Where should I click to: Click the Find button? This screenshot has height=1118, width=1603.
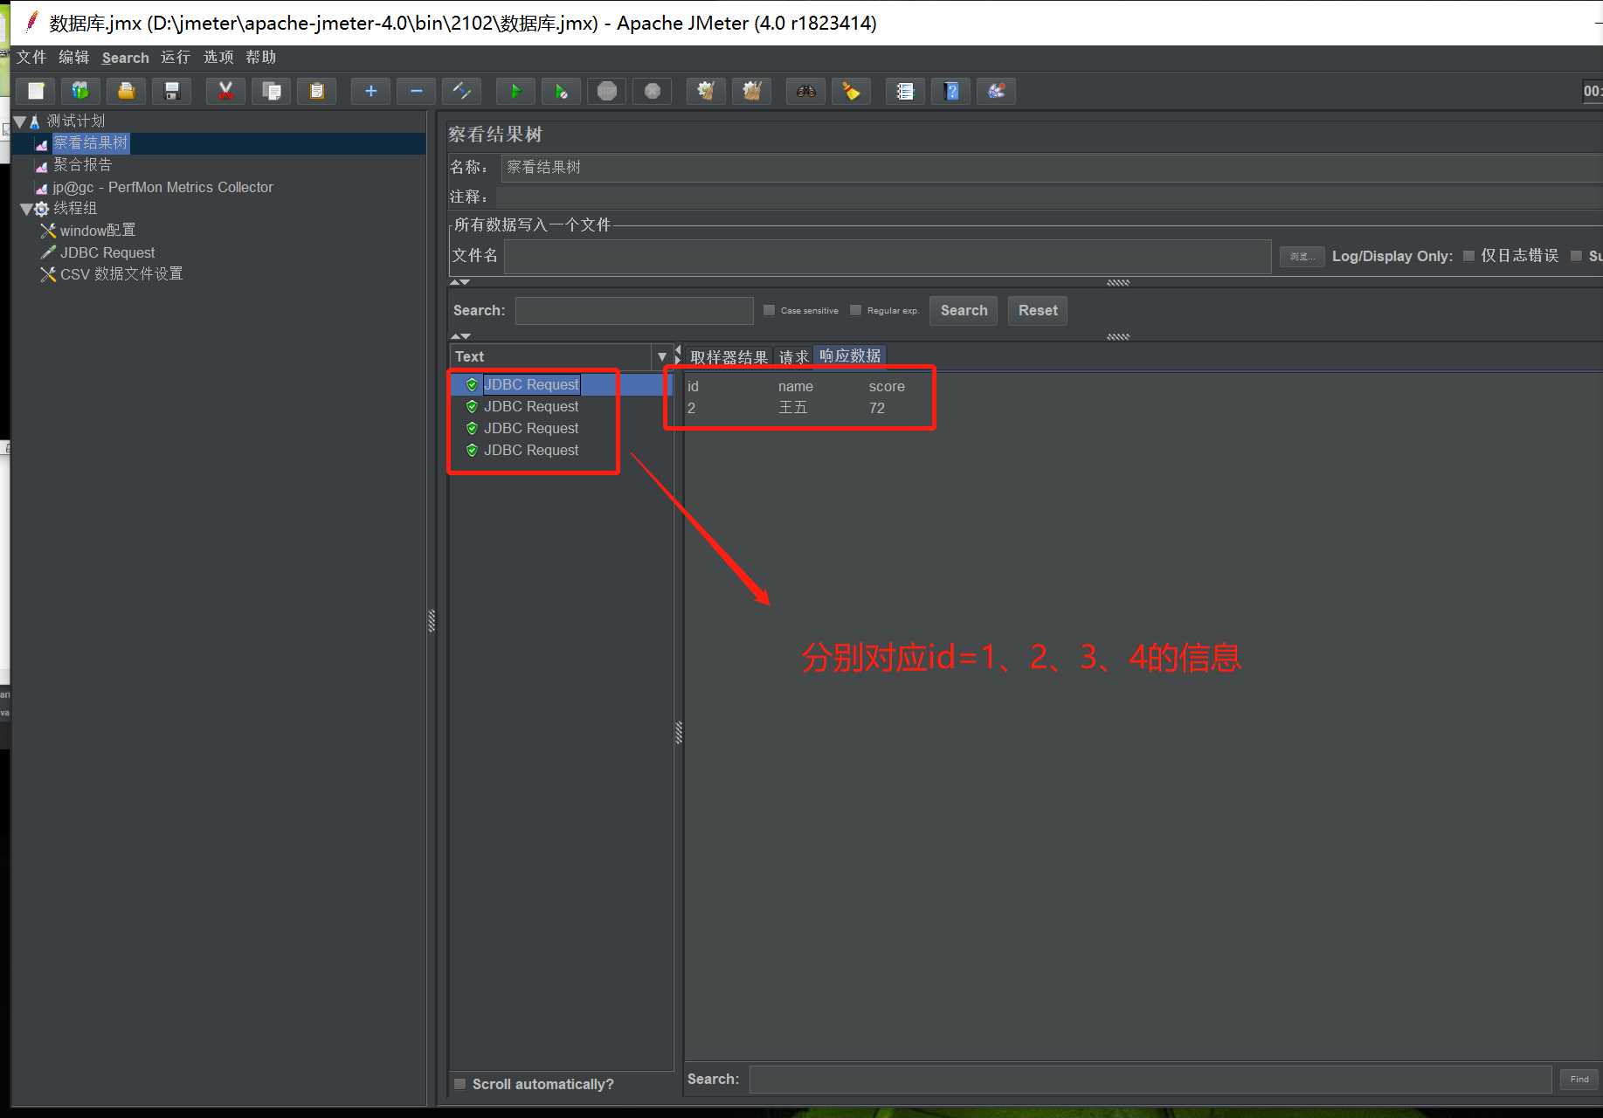[x=1579, y=1080]
